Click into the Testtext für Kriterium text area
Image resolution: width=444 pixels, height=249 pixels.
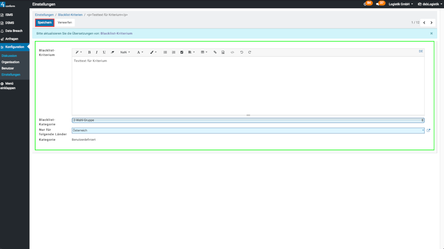[248, 84]
